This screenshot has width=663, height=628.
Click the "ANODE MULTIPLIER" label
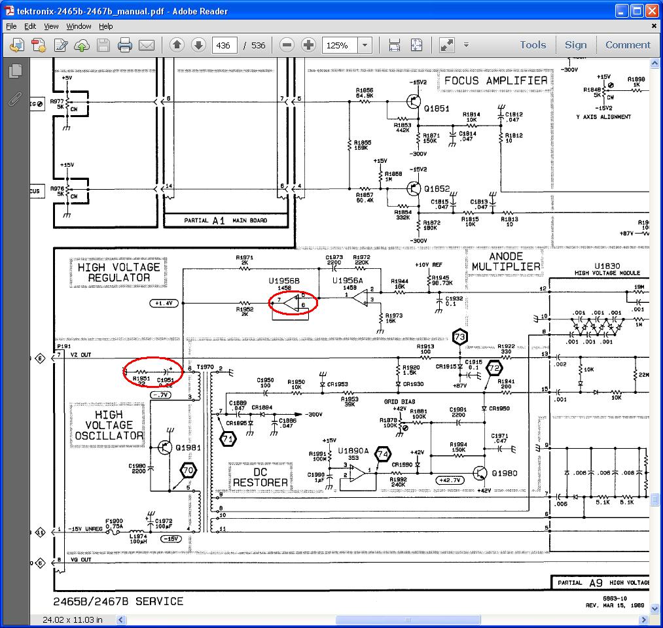click(x=506, y=262)
